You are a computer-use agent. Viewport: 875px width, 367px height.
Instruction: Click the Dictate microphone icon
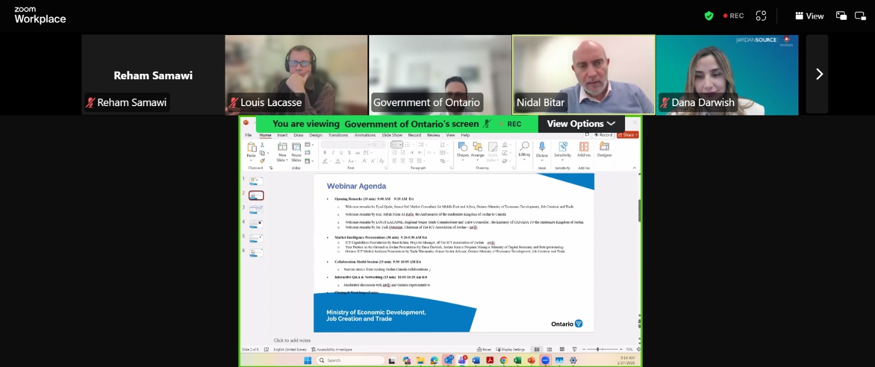point(542,147)
